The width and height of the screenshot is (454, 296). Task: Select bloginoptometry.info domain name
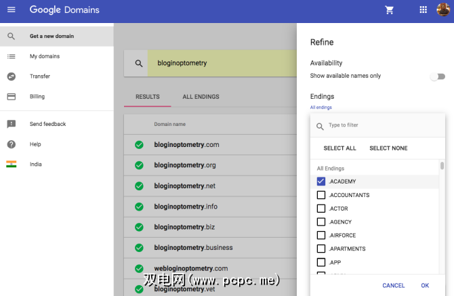click(x=186, y=207)
